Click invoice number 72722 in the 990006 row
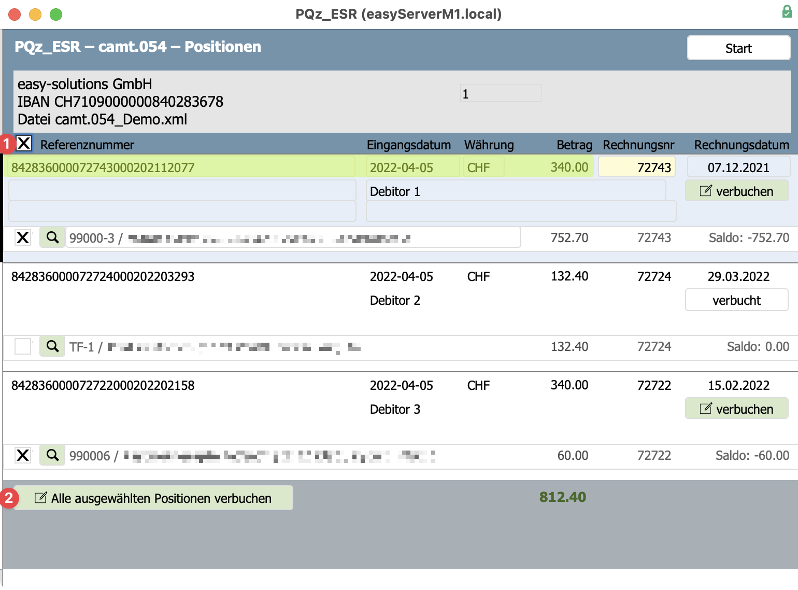This screenshot has width=798, height=590. tap(654, 456)
